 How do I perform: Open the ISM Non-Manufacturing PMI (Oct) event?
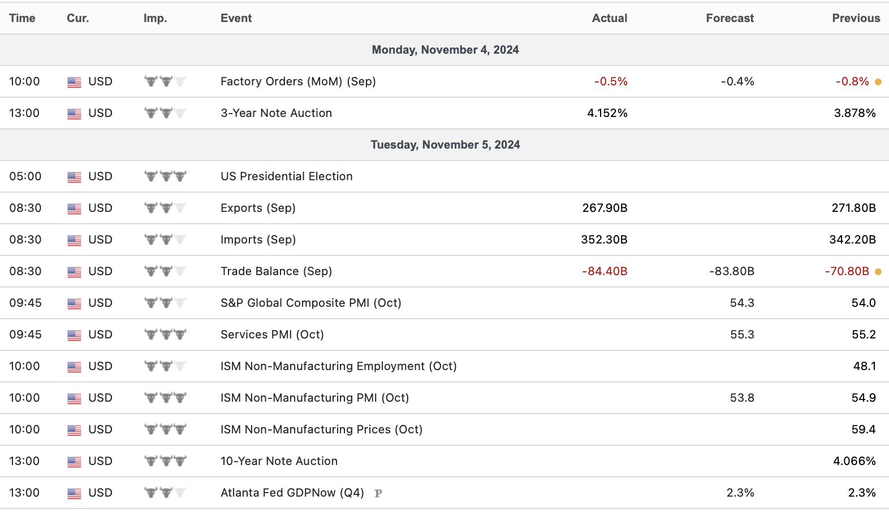(314, 398)
